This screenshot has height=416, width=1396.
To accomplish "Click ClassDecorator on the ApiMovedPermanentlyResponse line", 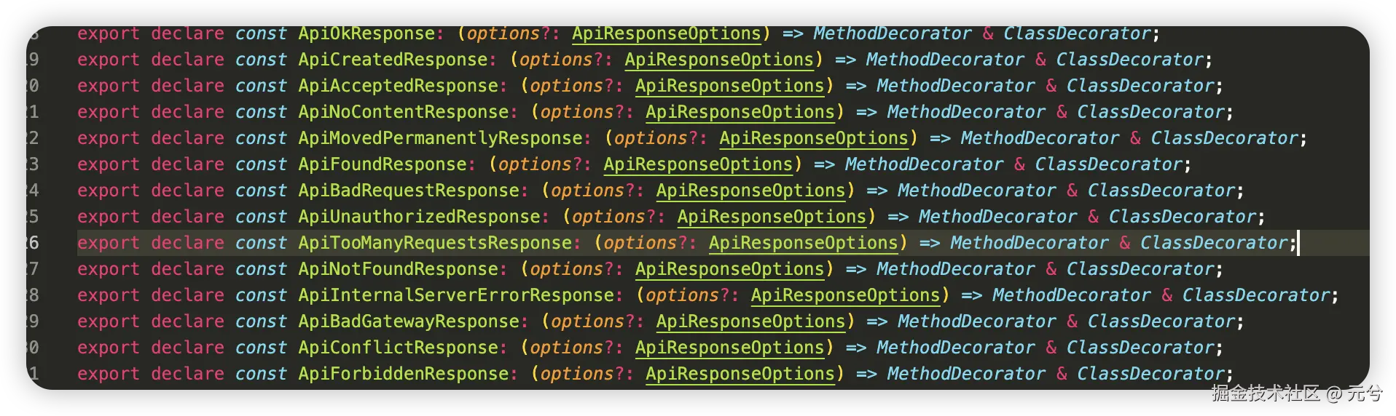I will click(1225, 138).
